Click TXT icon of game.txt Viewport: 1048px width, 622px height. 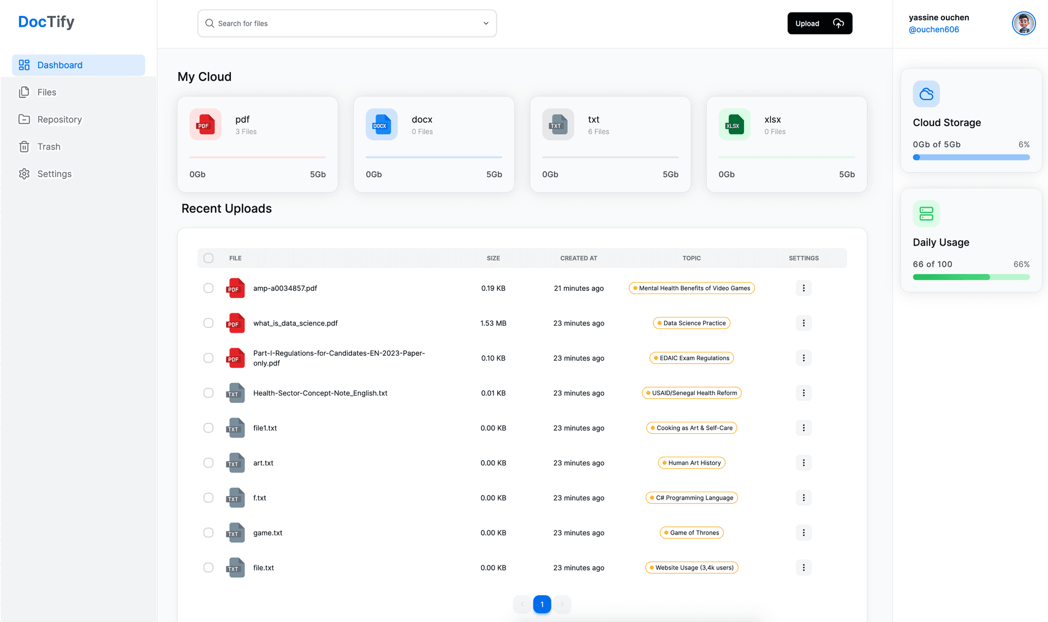click(x=235, y=533)
